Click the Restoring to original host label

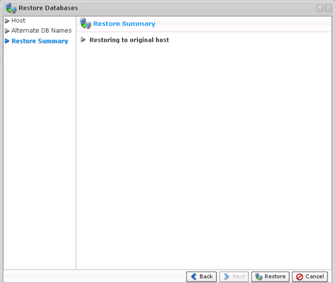(129, 40)
